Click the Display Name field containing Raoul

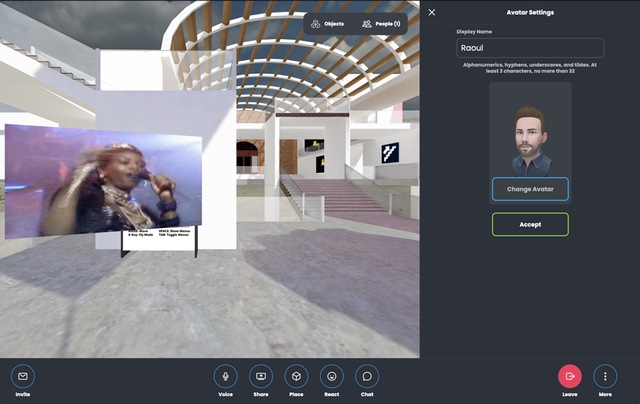[x=530, y=48]
